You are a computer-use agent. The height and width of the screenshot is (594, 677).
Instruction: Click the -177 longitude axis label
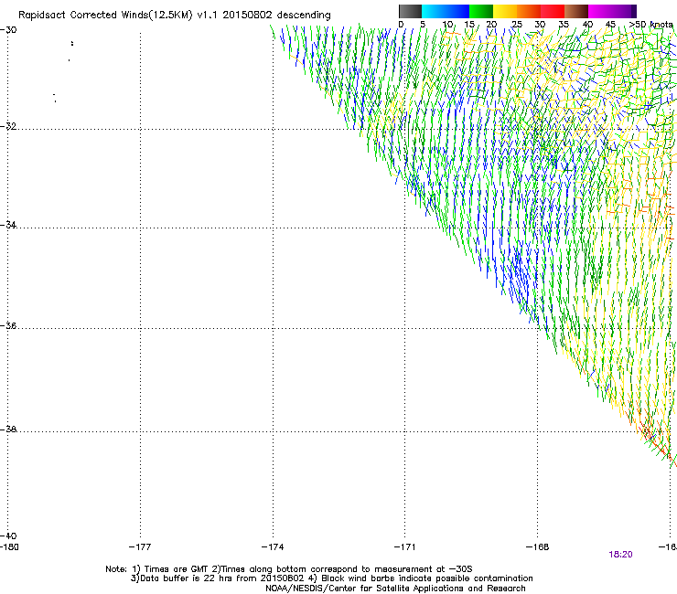coord(140,547)
